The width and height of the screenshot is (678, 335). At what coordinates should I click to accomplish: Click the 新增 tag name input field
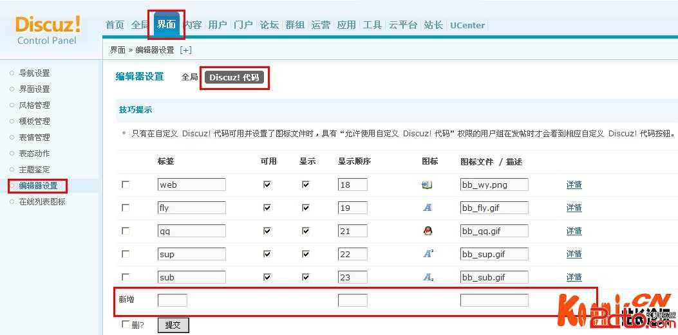pos(173,300)
